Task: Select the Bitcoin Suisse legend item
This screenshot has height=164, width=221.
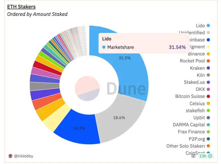Action: 192,96
